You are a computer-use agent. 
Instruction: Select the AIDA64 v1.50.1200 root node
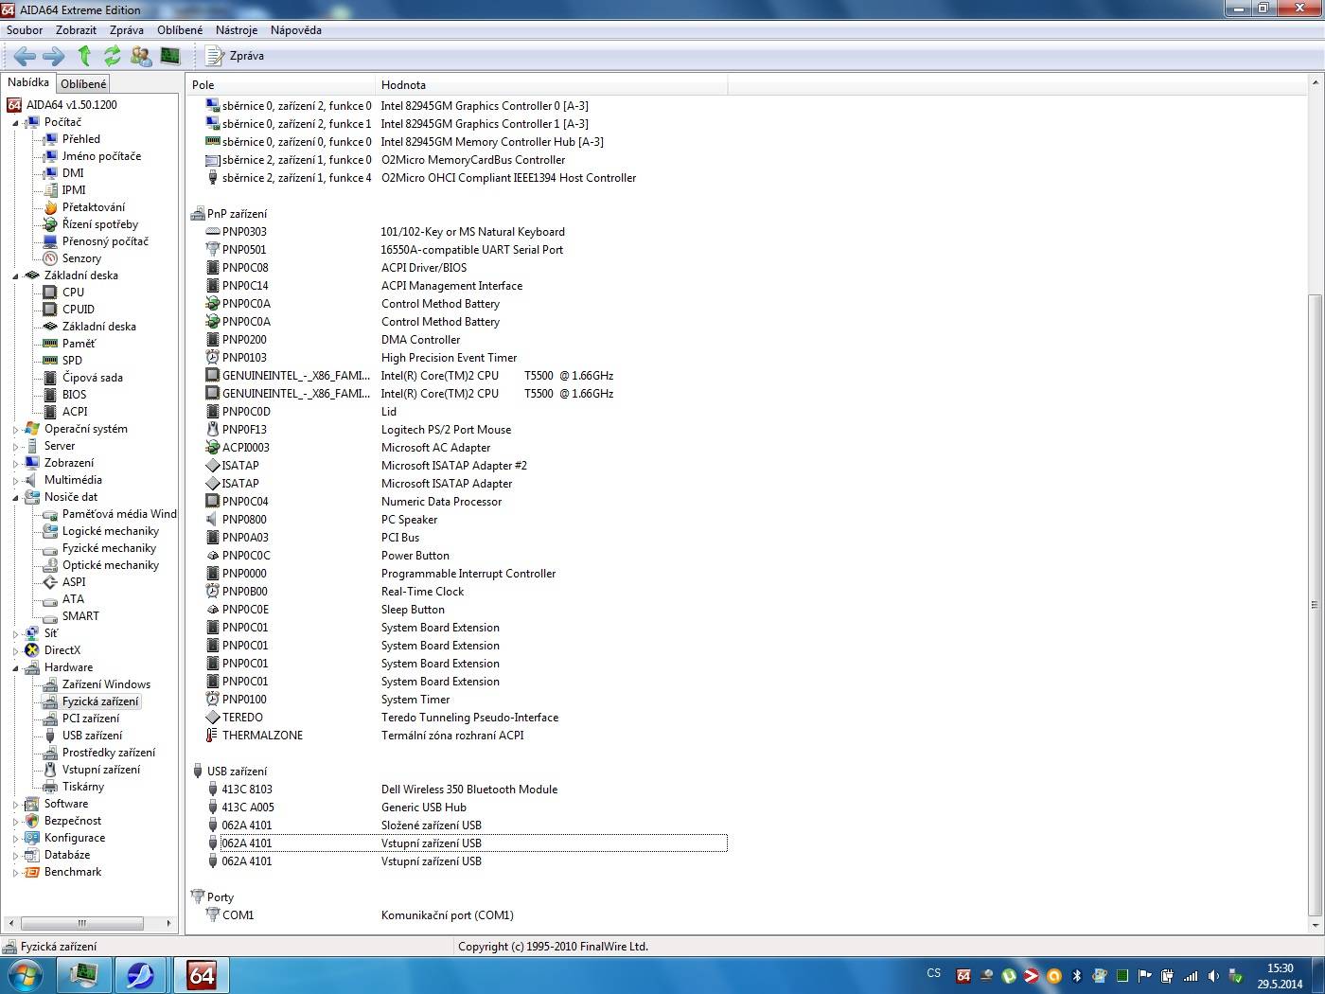pyautogui.click(x=72, y=105)
